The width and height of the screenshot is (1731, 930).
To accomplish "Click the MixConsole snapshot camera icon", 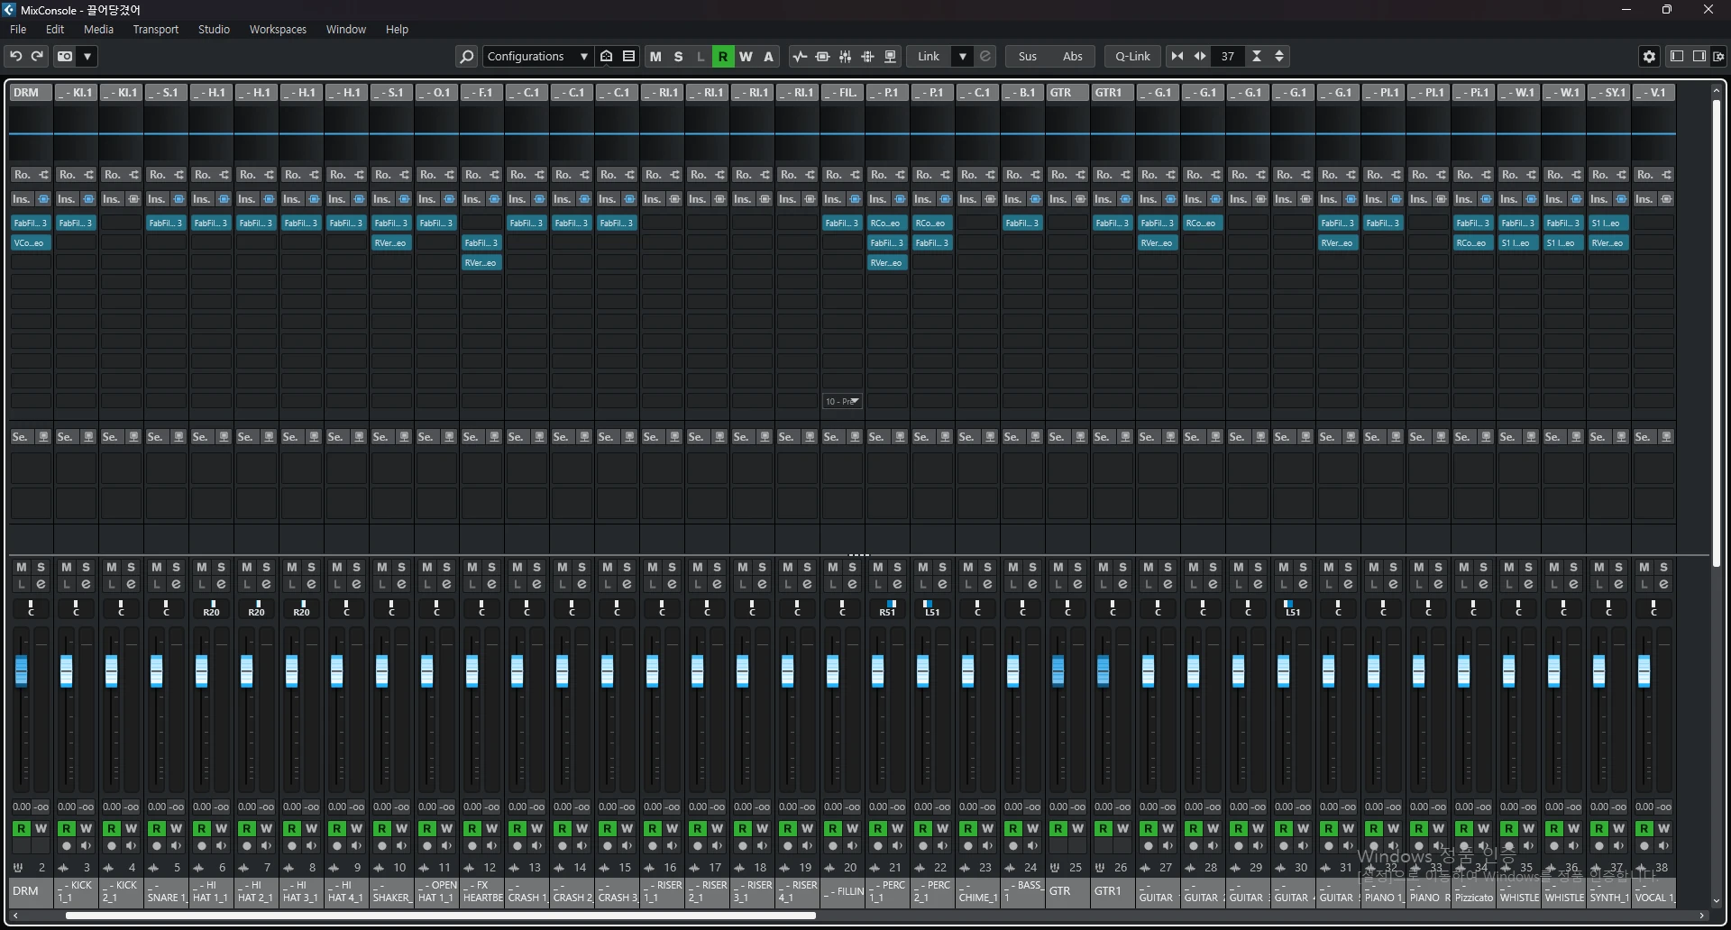I will point(65,56).
